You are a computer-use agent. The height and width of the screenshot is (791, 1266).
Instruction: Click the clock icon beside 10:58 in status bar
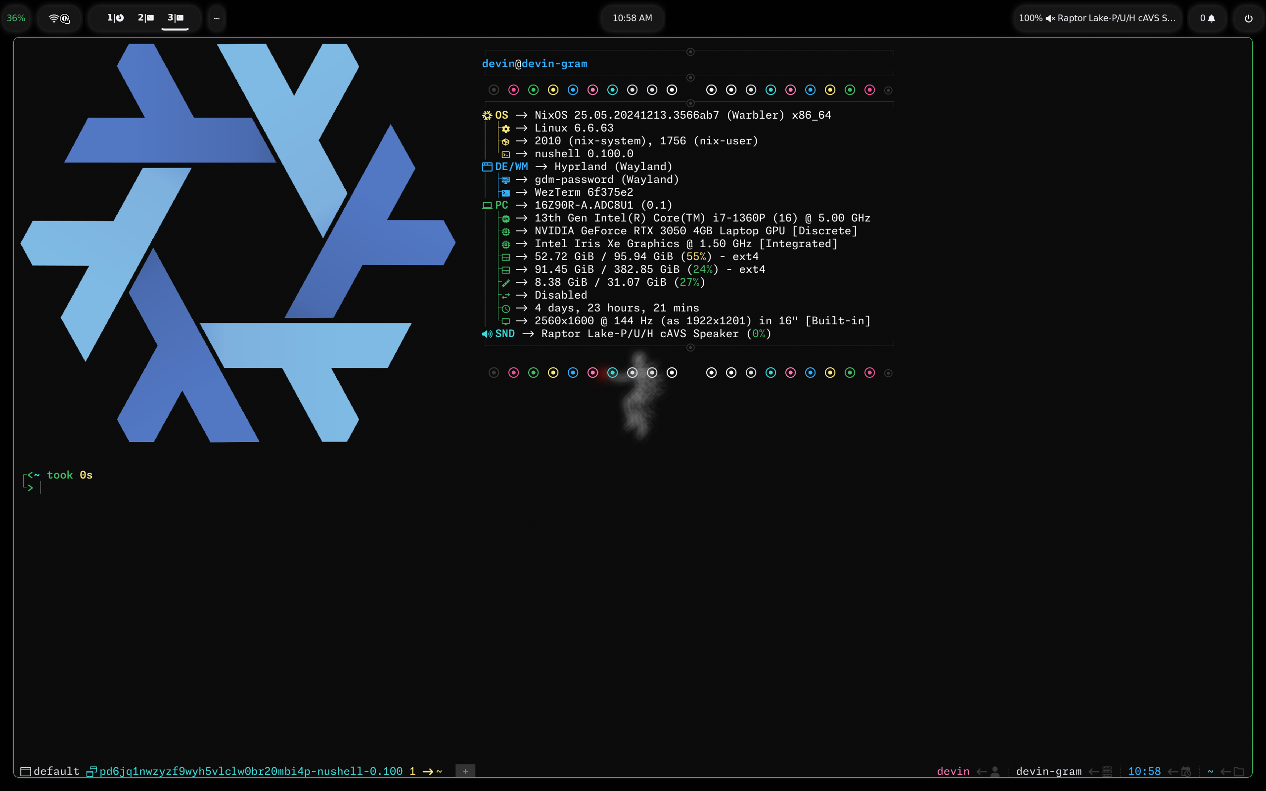[x=1186, y=771]
